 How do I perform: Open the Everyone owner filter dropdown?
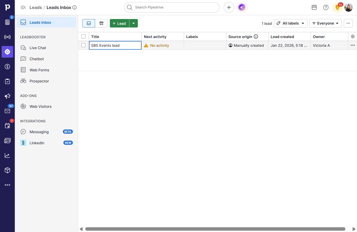coord(326,23)
